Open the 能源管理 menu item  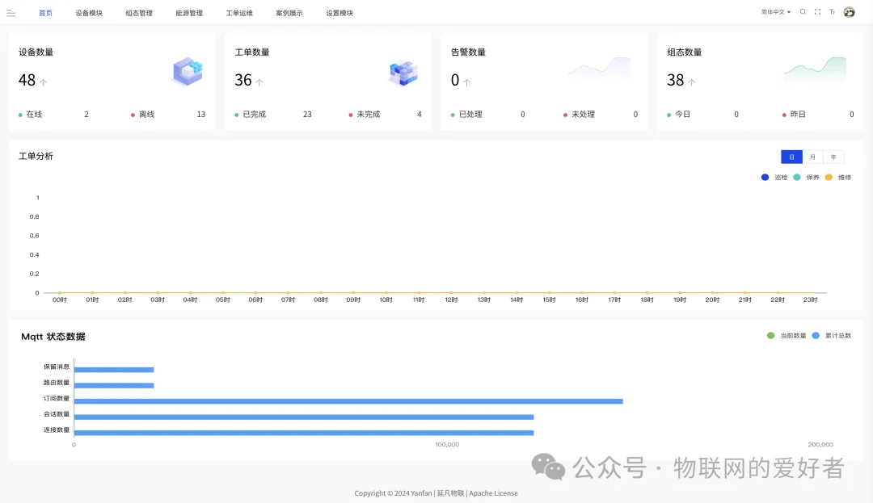coord(189,13)
